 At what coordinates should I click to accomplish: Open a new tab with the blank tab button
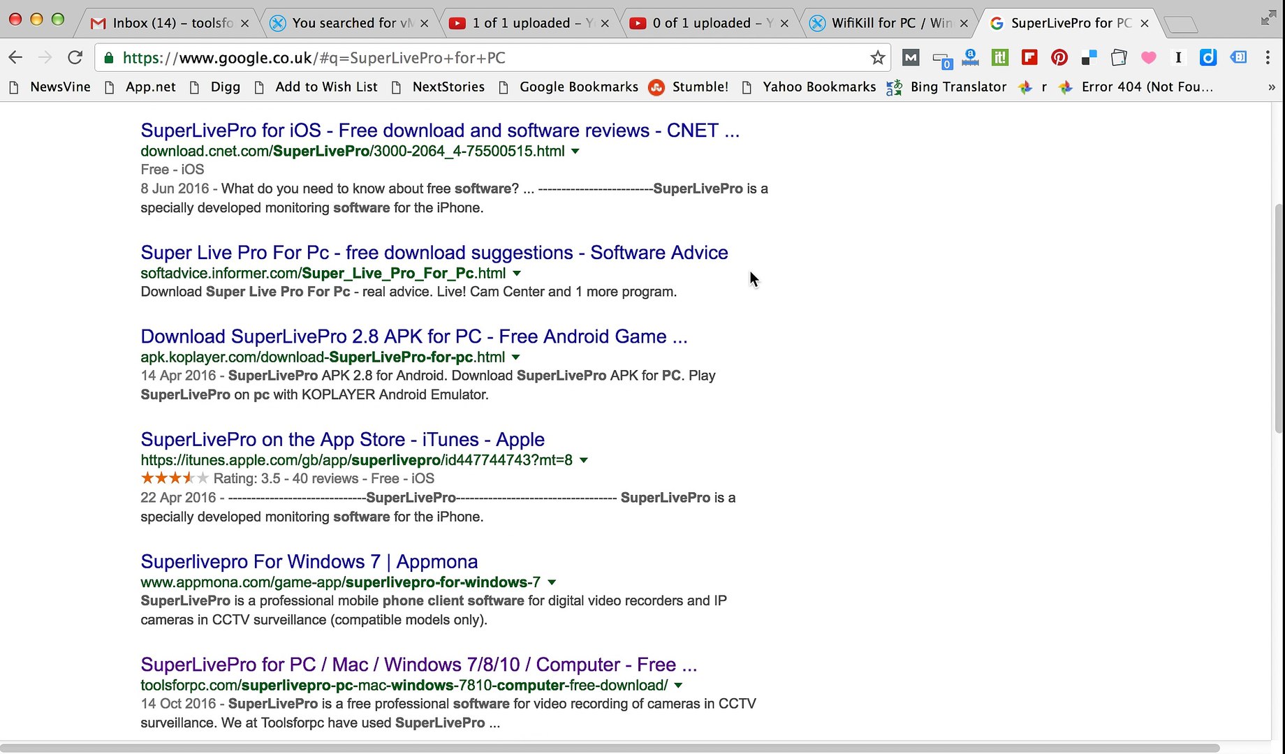point(1181,25)
